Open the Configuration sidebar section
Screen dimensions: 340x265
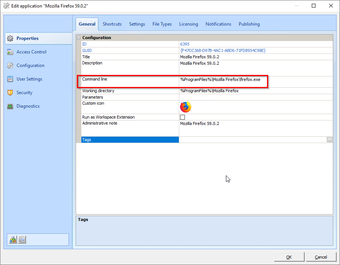point(30,65)
